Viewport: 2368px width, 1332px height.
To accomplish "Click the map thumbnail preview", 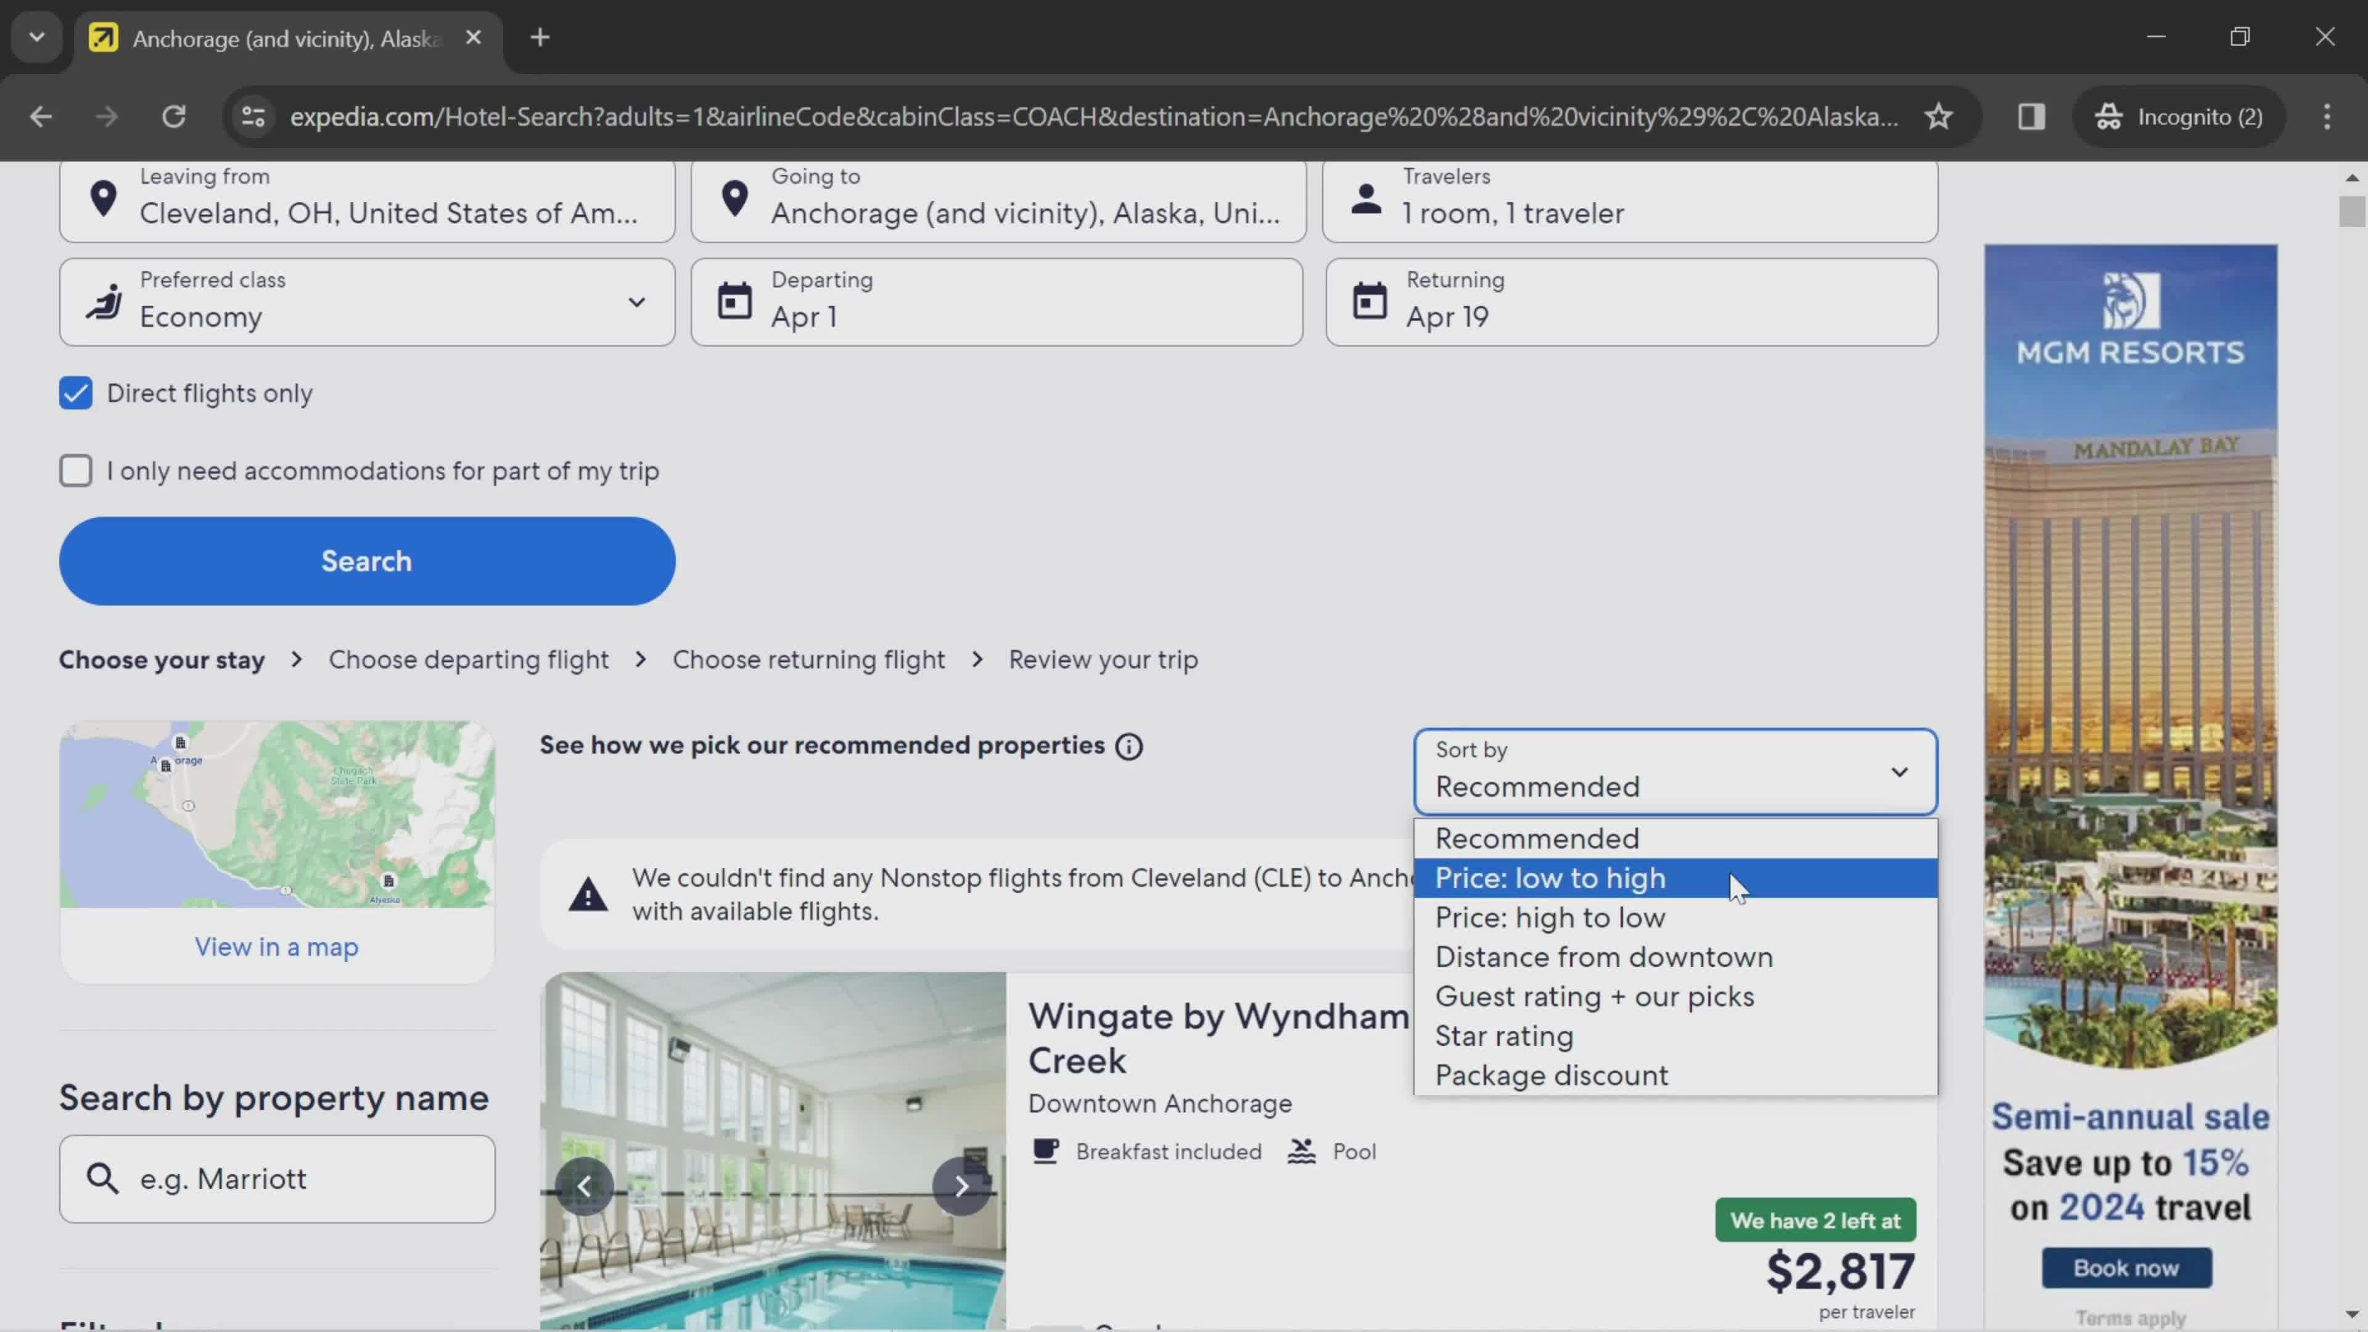I will pyautogui.click(x=277, y=815).
